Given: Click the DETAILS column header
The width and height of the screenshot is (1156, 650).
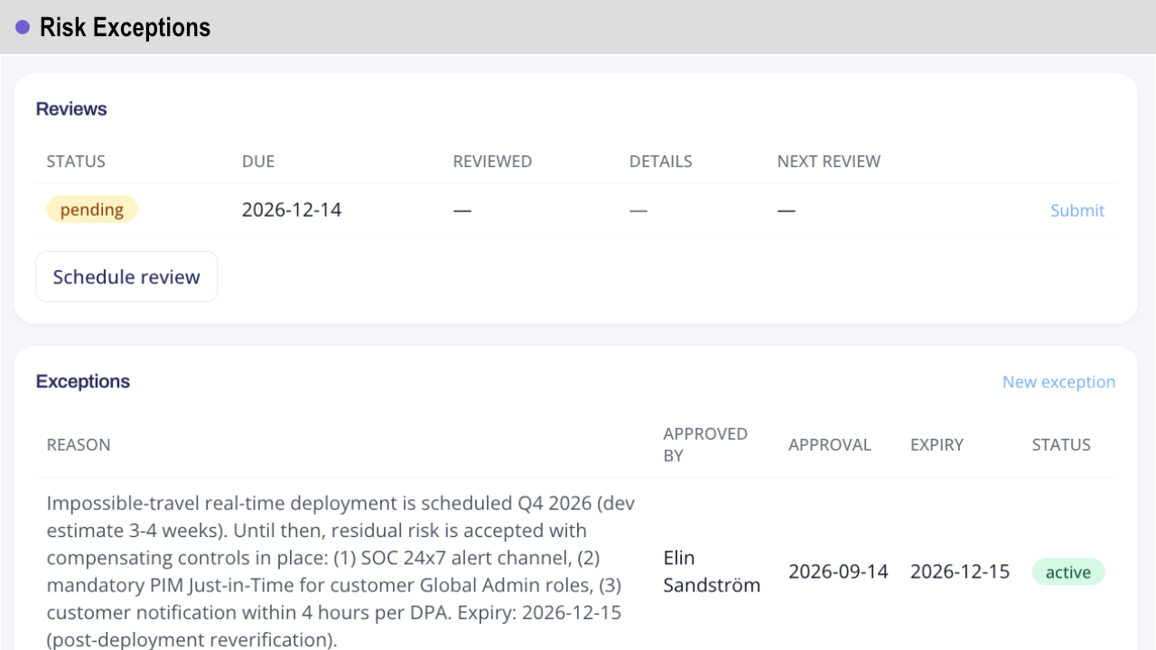Looking at the screenshot, I should (661, 162).
